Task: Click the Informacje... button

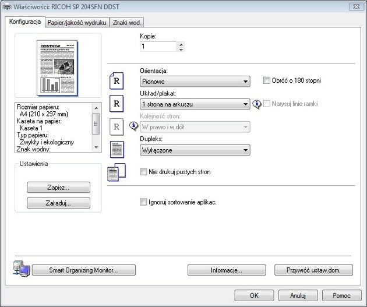Action: pos(227,270)
